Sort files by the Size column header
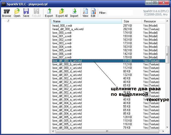171x135 pixels. point(131,21)
